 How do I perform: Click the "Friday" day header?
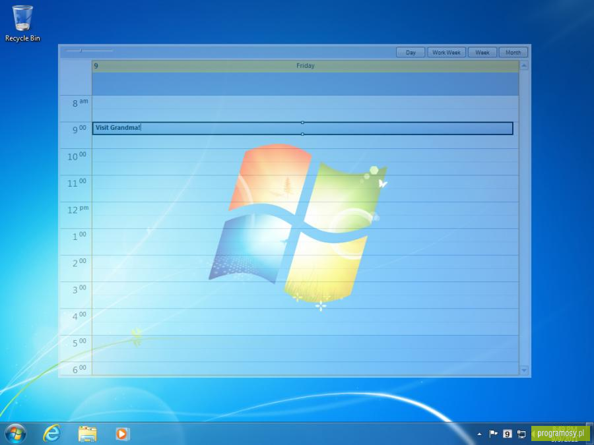click(x=306, y=66)
